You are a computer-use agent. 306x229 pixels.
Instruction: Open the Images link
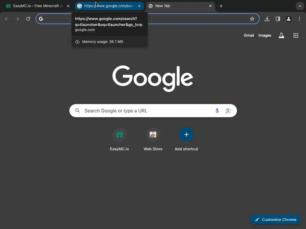coord(265,35)
